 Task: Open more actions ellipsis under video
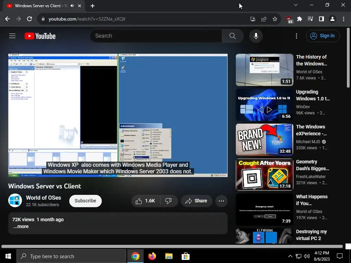[x=221, y=201]
